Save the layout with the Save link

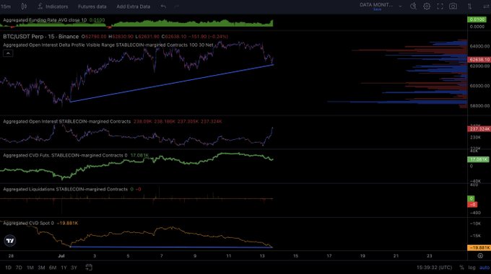[378, 9]
